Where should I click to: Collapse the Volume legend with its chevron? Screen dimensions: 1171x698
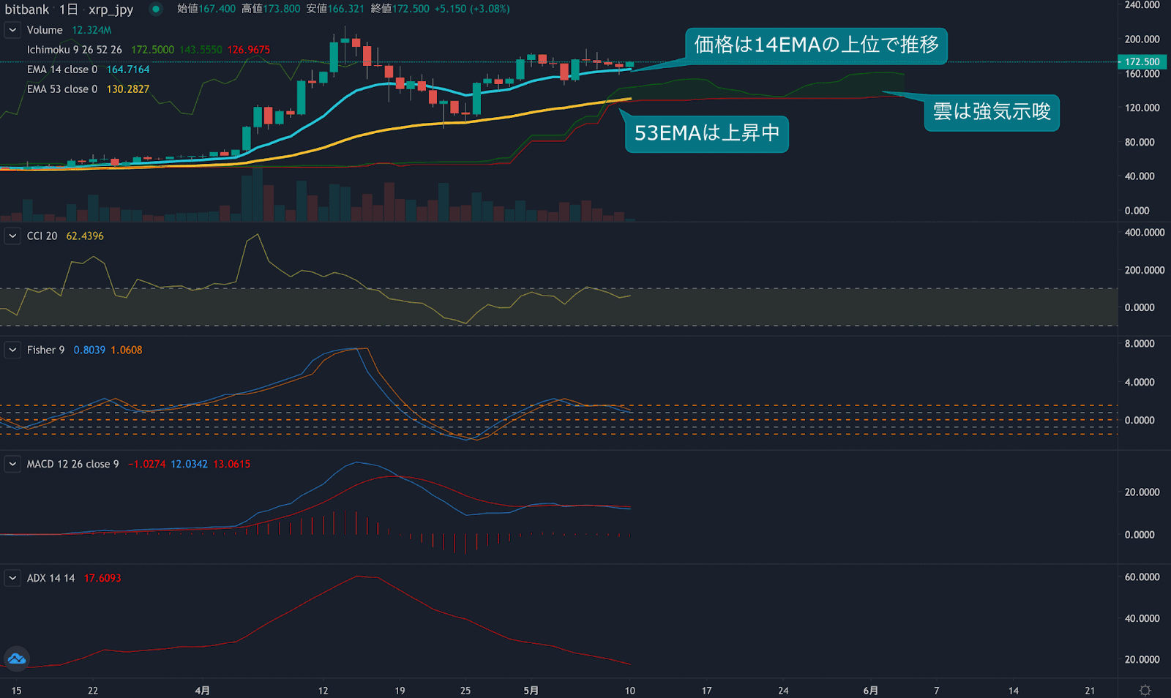pos(12,30)
